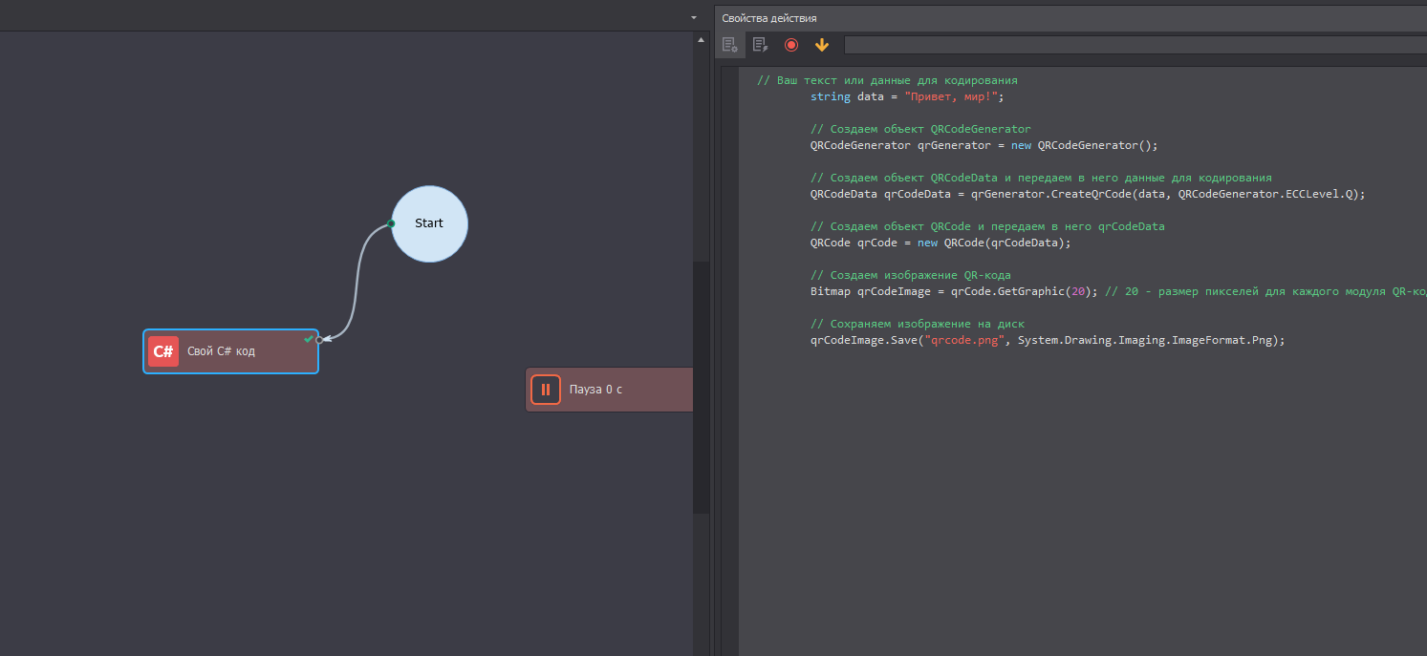
Task: Click the green checkmark on the C# node
Action: [x=308, y=339]
